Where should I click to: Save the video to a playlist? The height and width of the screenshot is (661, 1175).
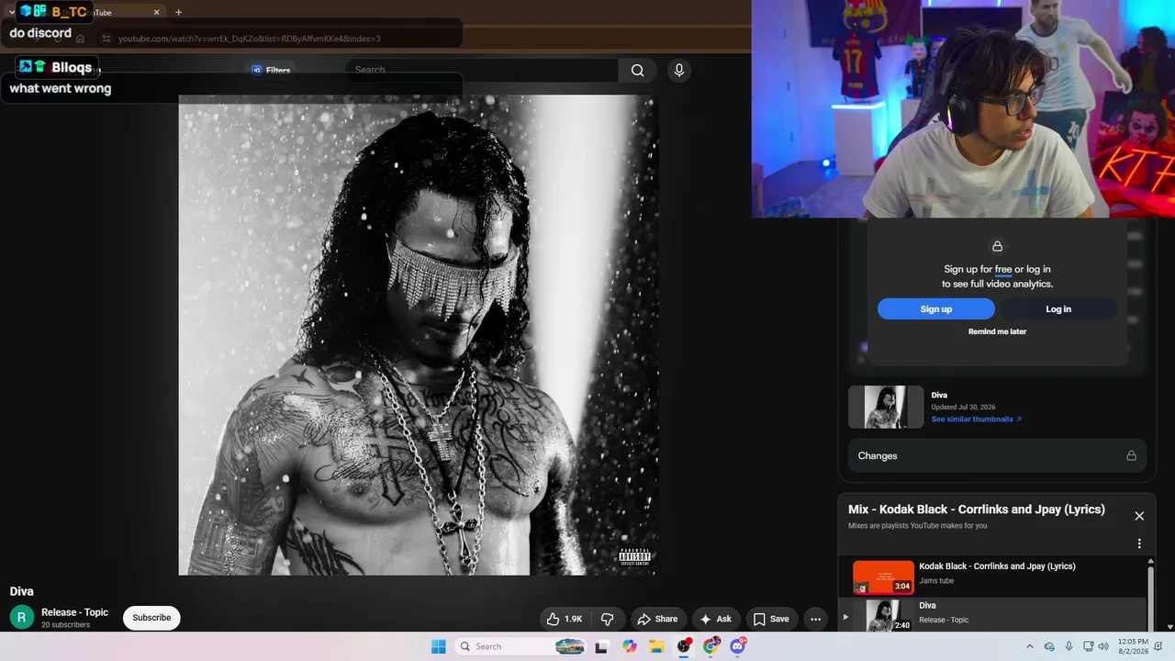pos(771,619)
